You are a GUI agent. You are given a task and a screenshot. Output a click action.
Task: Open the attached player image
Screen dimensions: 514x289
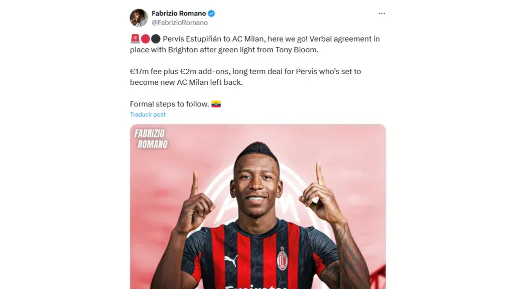pyautogui.click(x=258, y=206)
